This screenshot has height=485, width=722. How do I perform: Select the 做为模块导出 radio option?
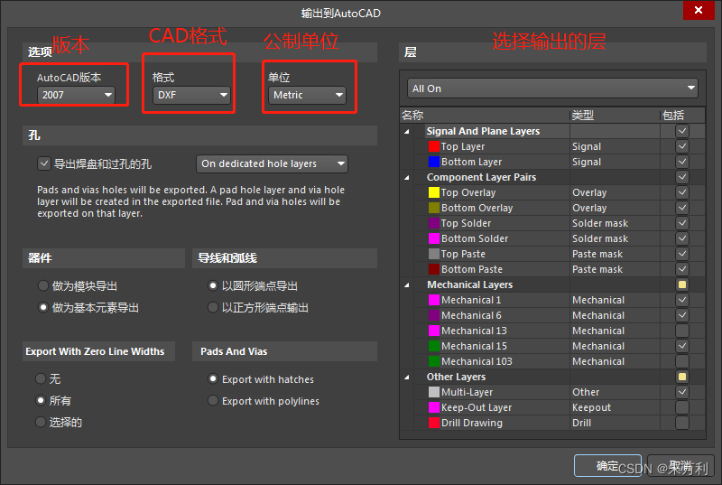pyautogui.click(x=43, y=285)
